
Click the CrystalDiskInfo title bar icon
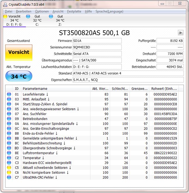click(x=5, y=5)
